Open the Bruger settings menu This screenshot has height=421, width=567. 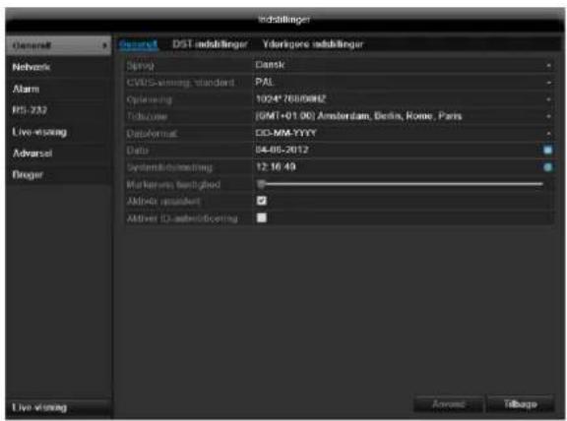59,175
